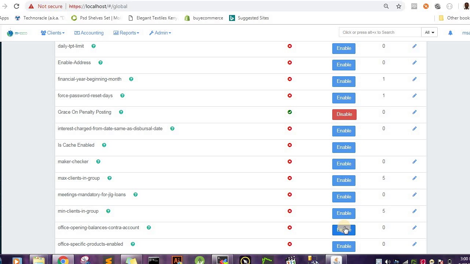Screen dimensions: 470x264
Task: Disable Grace On Penalty Posting
Action: (x=344, y=114)
